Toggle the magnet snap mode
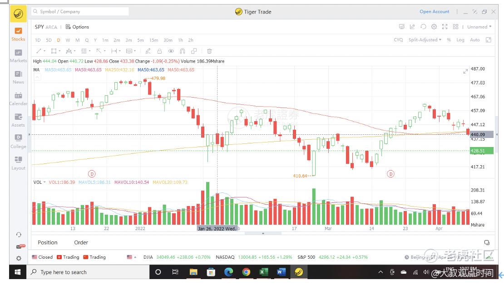504x285 pixels. click(182, 51)
